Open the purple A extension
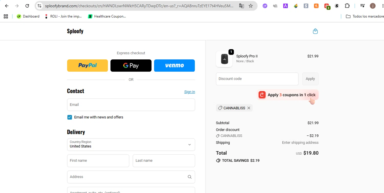 coord(285,6)
